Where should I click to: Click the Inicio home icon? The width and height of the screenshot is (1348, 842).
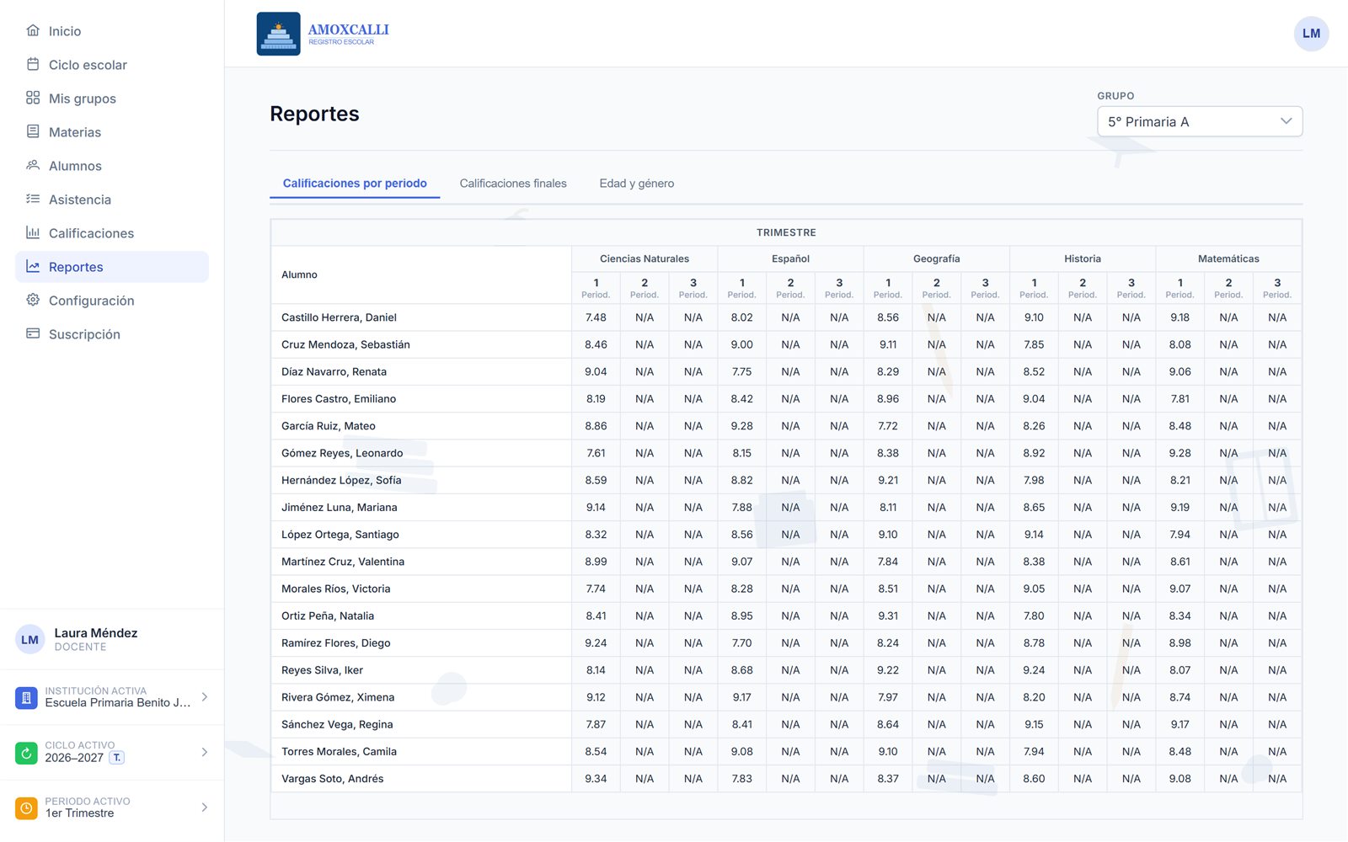coord(33,31)
